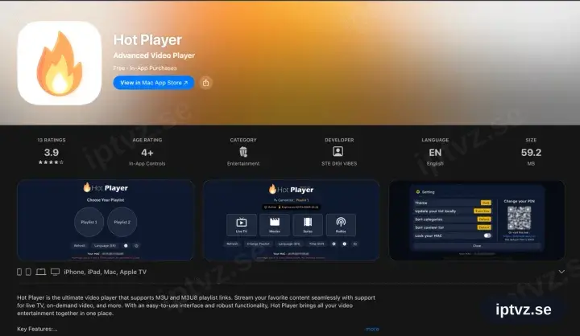Toggle Lock your MAC switch in screenshot
This screenshot has height=336, width=580.
click(x=487, y=236)
